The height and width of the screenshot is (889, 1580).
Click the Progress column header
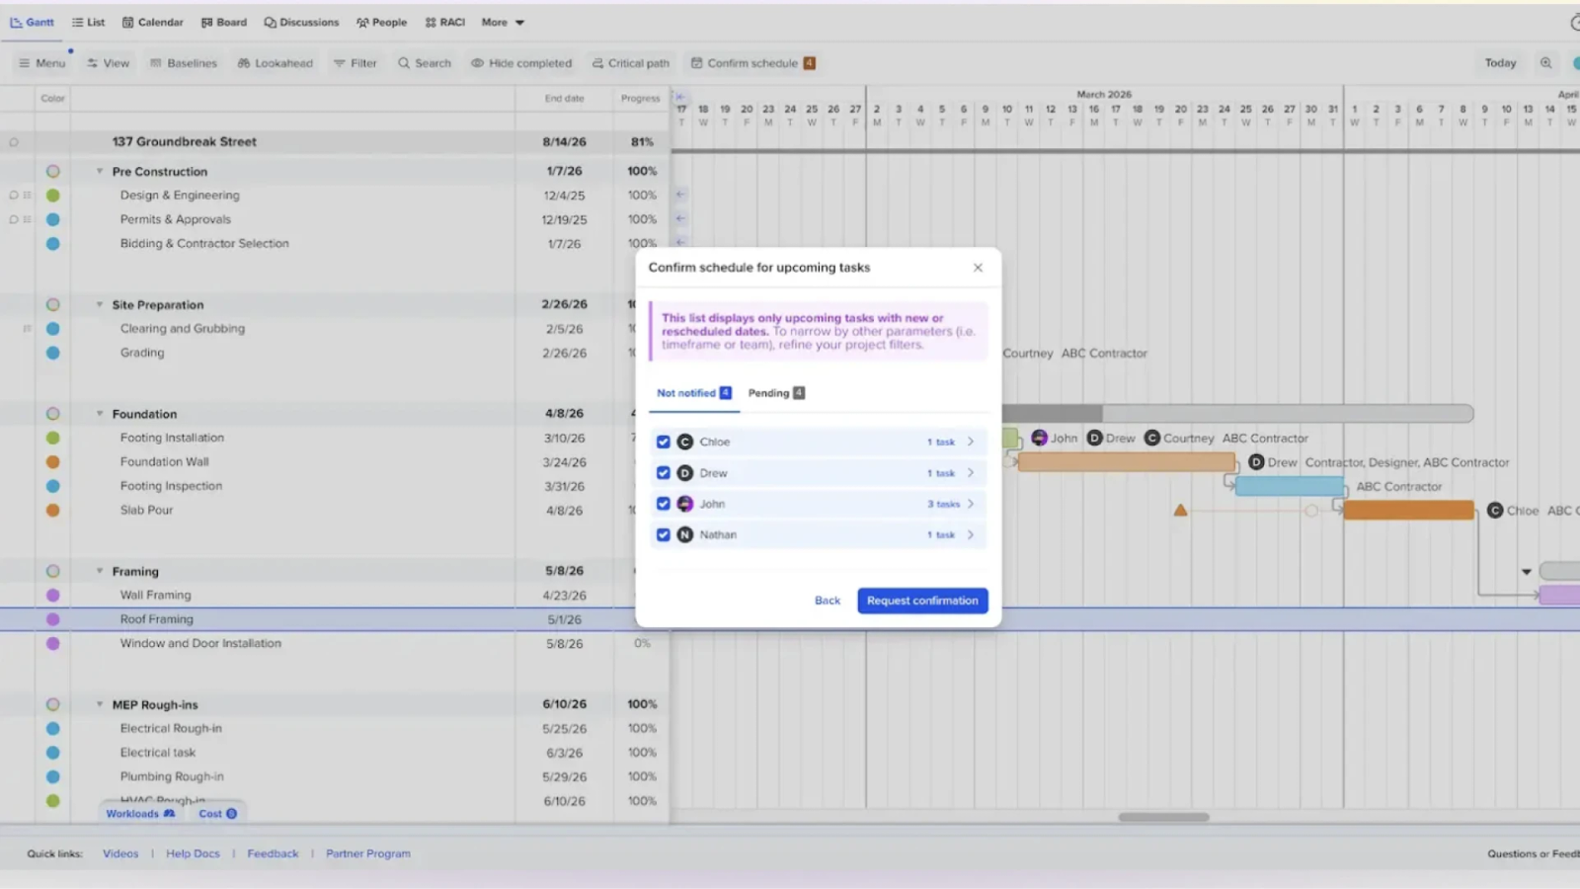(x=640, y=99)
